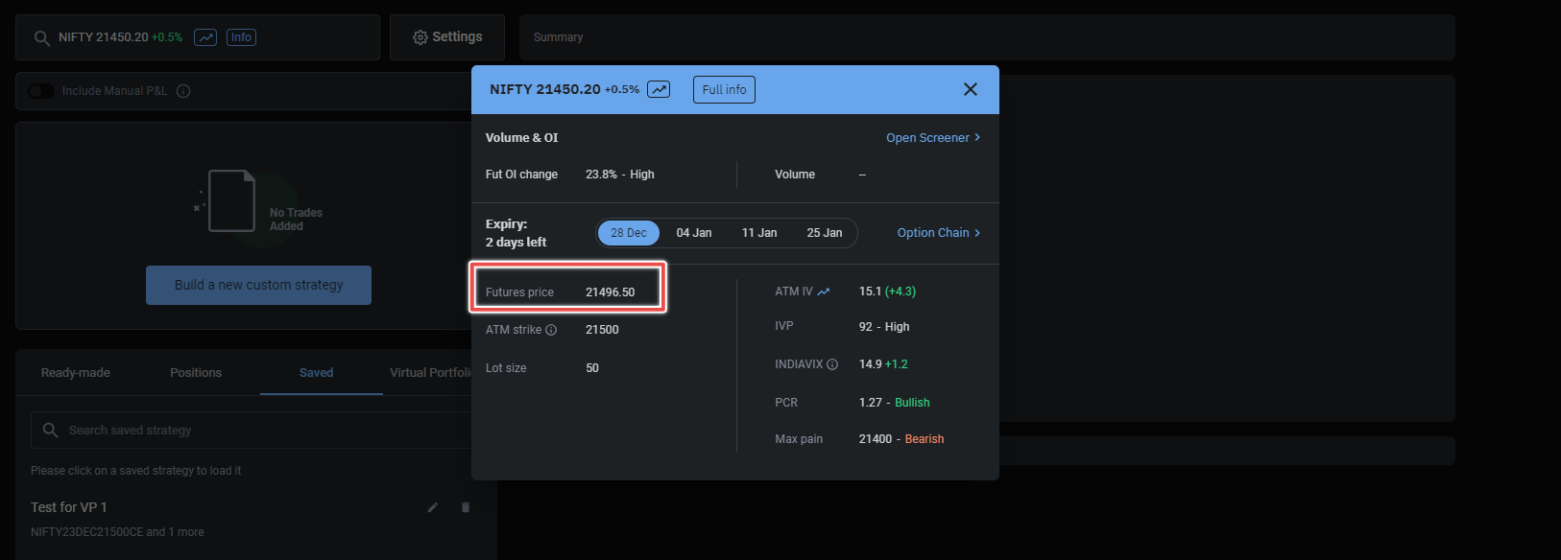Click the Max pain value 21400 - Bearish

coord(901,439)
